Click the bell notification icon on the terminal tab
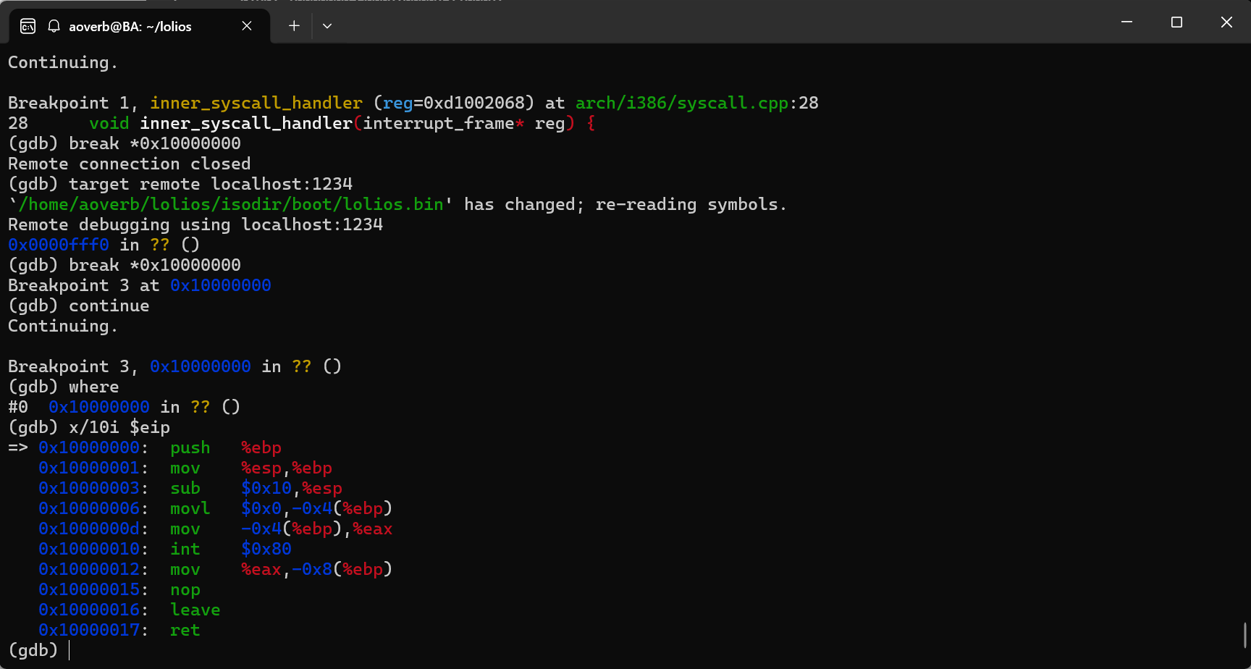 point(54,26)
